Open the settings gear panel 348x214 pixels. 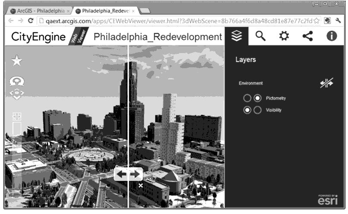(284, 36)
